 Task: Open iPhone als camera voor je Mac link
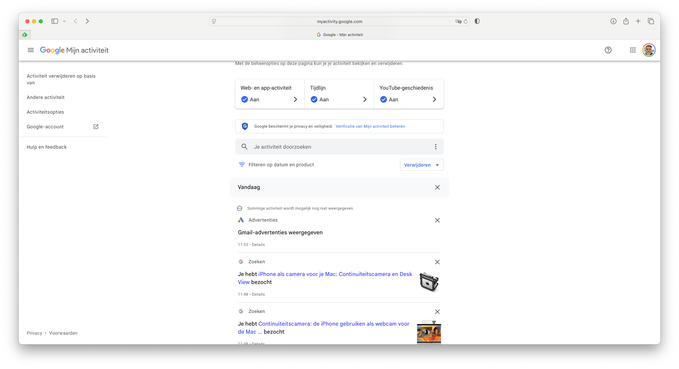(325, 278)
